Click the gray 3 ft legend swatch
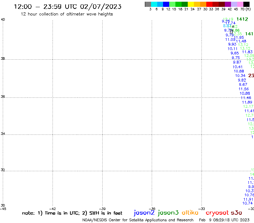 148,4
